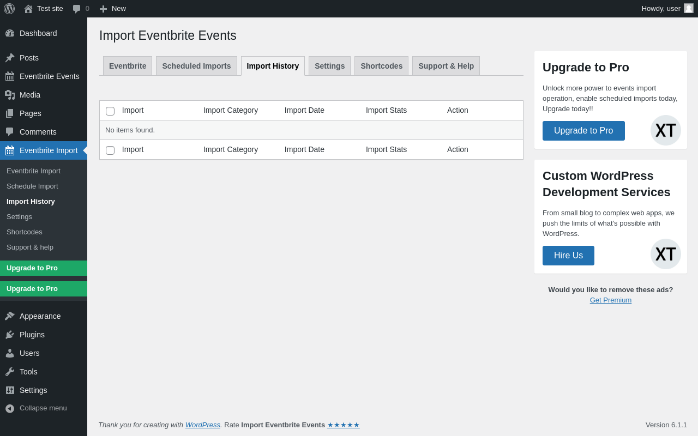The width and height of the screenshot is (698, 436).
Task: Click the "Import Eventbrite Events" page heading
Action: 168,35
